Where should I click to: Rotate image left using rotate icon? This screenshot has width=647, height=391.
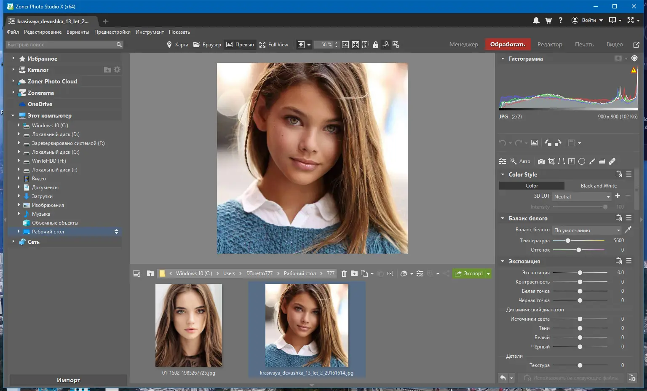click(x=548, y=143)
